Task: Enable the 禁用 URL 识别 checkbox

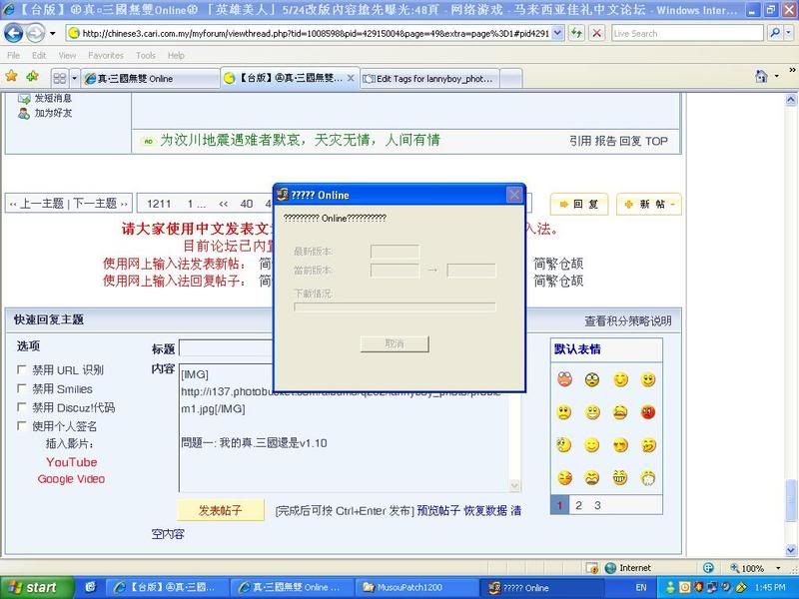Action: tap(22, 370)
